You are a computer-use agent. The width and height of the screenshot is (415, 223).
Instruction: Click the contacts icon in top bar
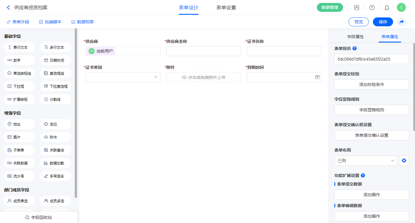click(x=357, y=8)
